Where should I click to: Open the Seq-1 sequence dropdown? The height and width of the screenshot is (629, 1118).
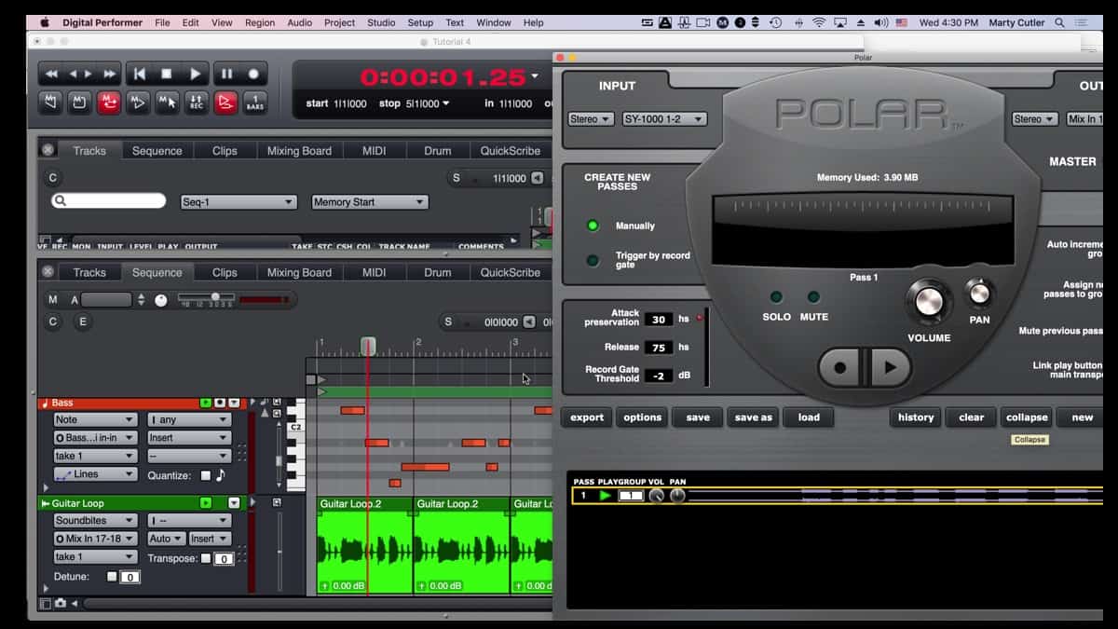(238, 202)
